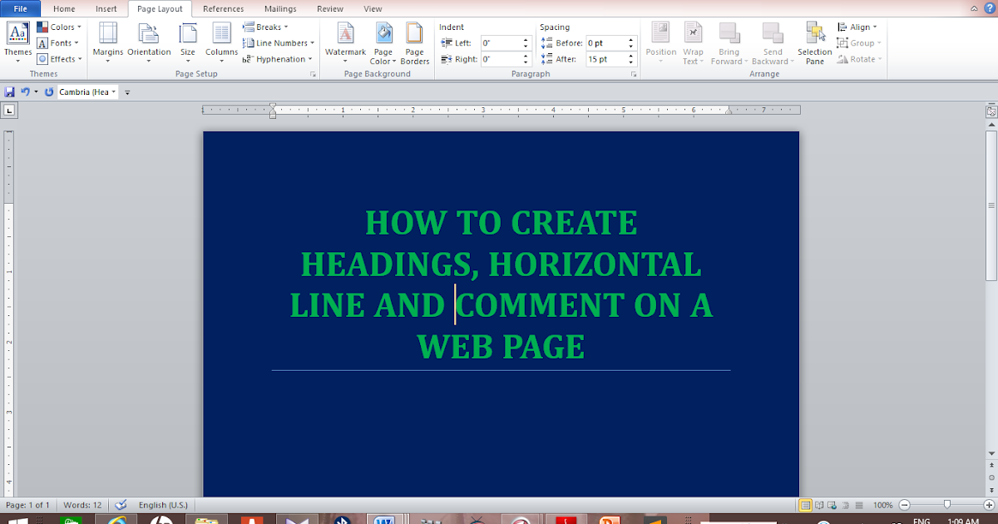Check proofing status in the status bar
This screenshot has height=524, width=998.
[x=120, y=504]
